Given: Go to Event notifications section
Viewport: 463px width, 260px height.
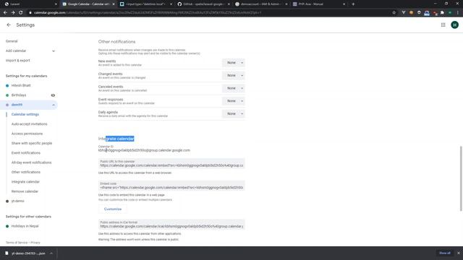Looking at the screenshot, I should pyautogui.click(x=26, y=153).
